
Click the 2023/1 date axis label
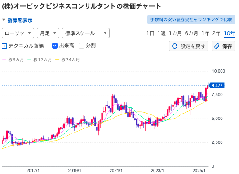(157, 171)
